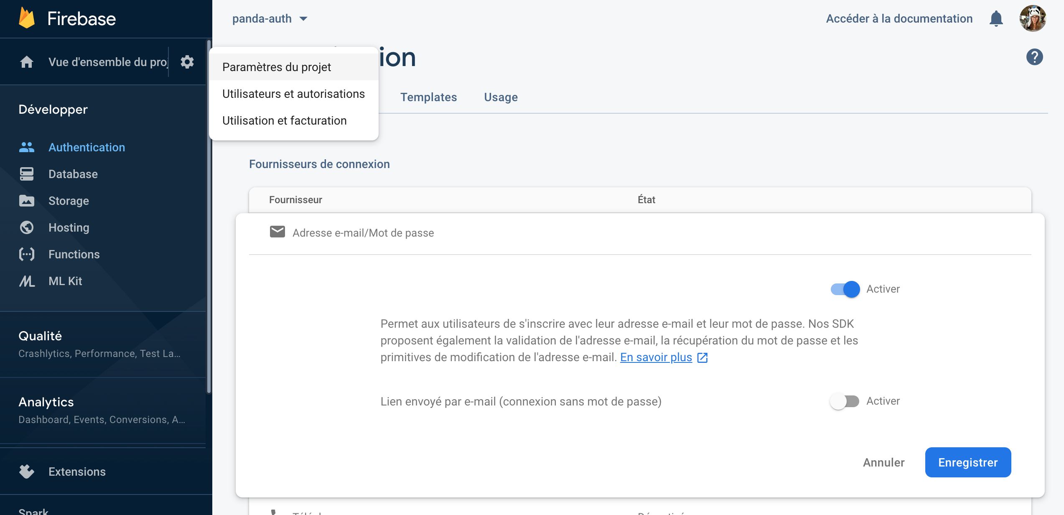Open the Authentication section icon
Viewport: 1064px width, 515px height.
click(x=27, y=147)
